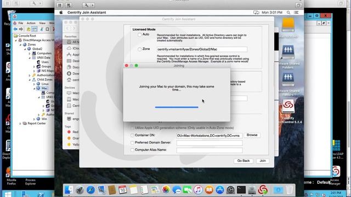
Task: Open Notification Center in the menu bar
Action: [296, 13]
